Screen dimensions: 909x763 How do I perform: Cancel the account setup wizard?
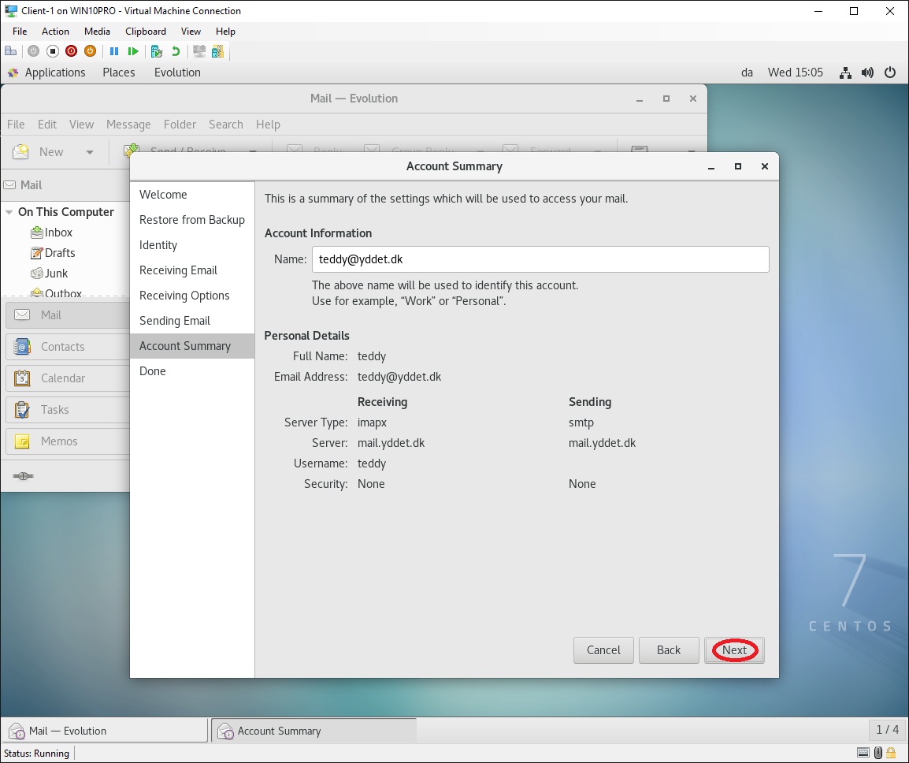click(603, 649)
